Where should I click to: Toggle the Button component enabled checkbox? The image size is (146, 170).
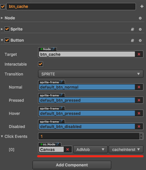[7, 40]
